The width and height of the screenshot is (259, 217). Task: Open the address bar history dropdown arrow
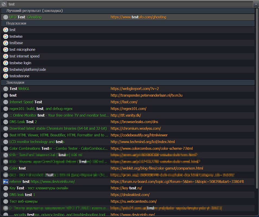pyautogui.click(x=256, y=4)
